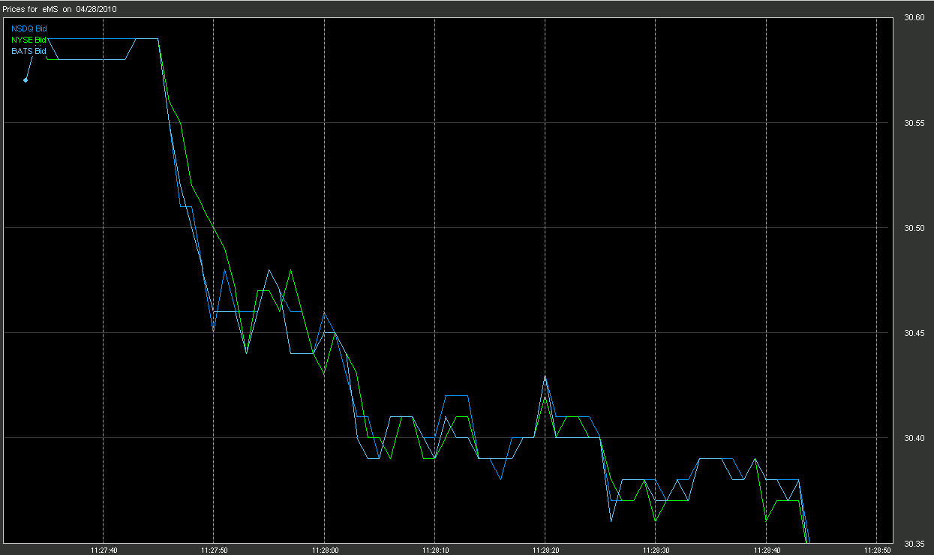
Task: Click the blue diamond data point marker
Action: tap(26, 80)
